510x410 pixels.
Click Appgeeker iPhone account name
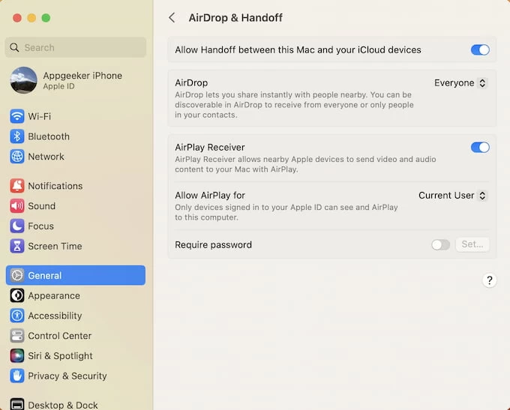[82, 76]
